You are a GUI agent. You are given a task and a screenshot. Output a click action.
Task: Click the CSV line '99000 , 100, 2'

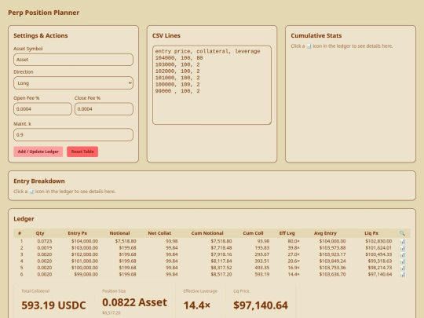coord(177,91)
